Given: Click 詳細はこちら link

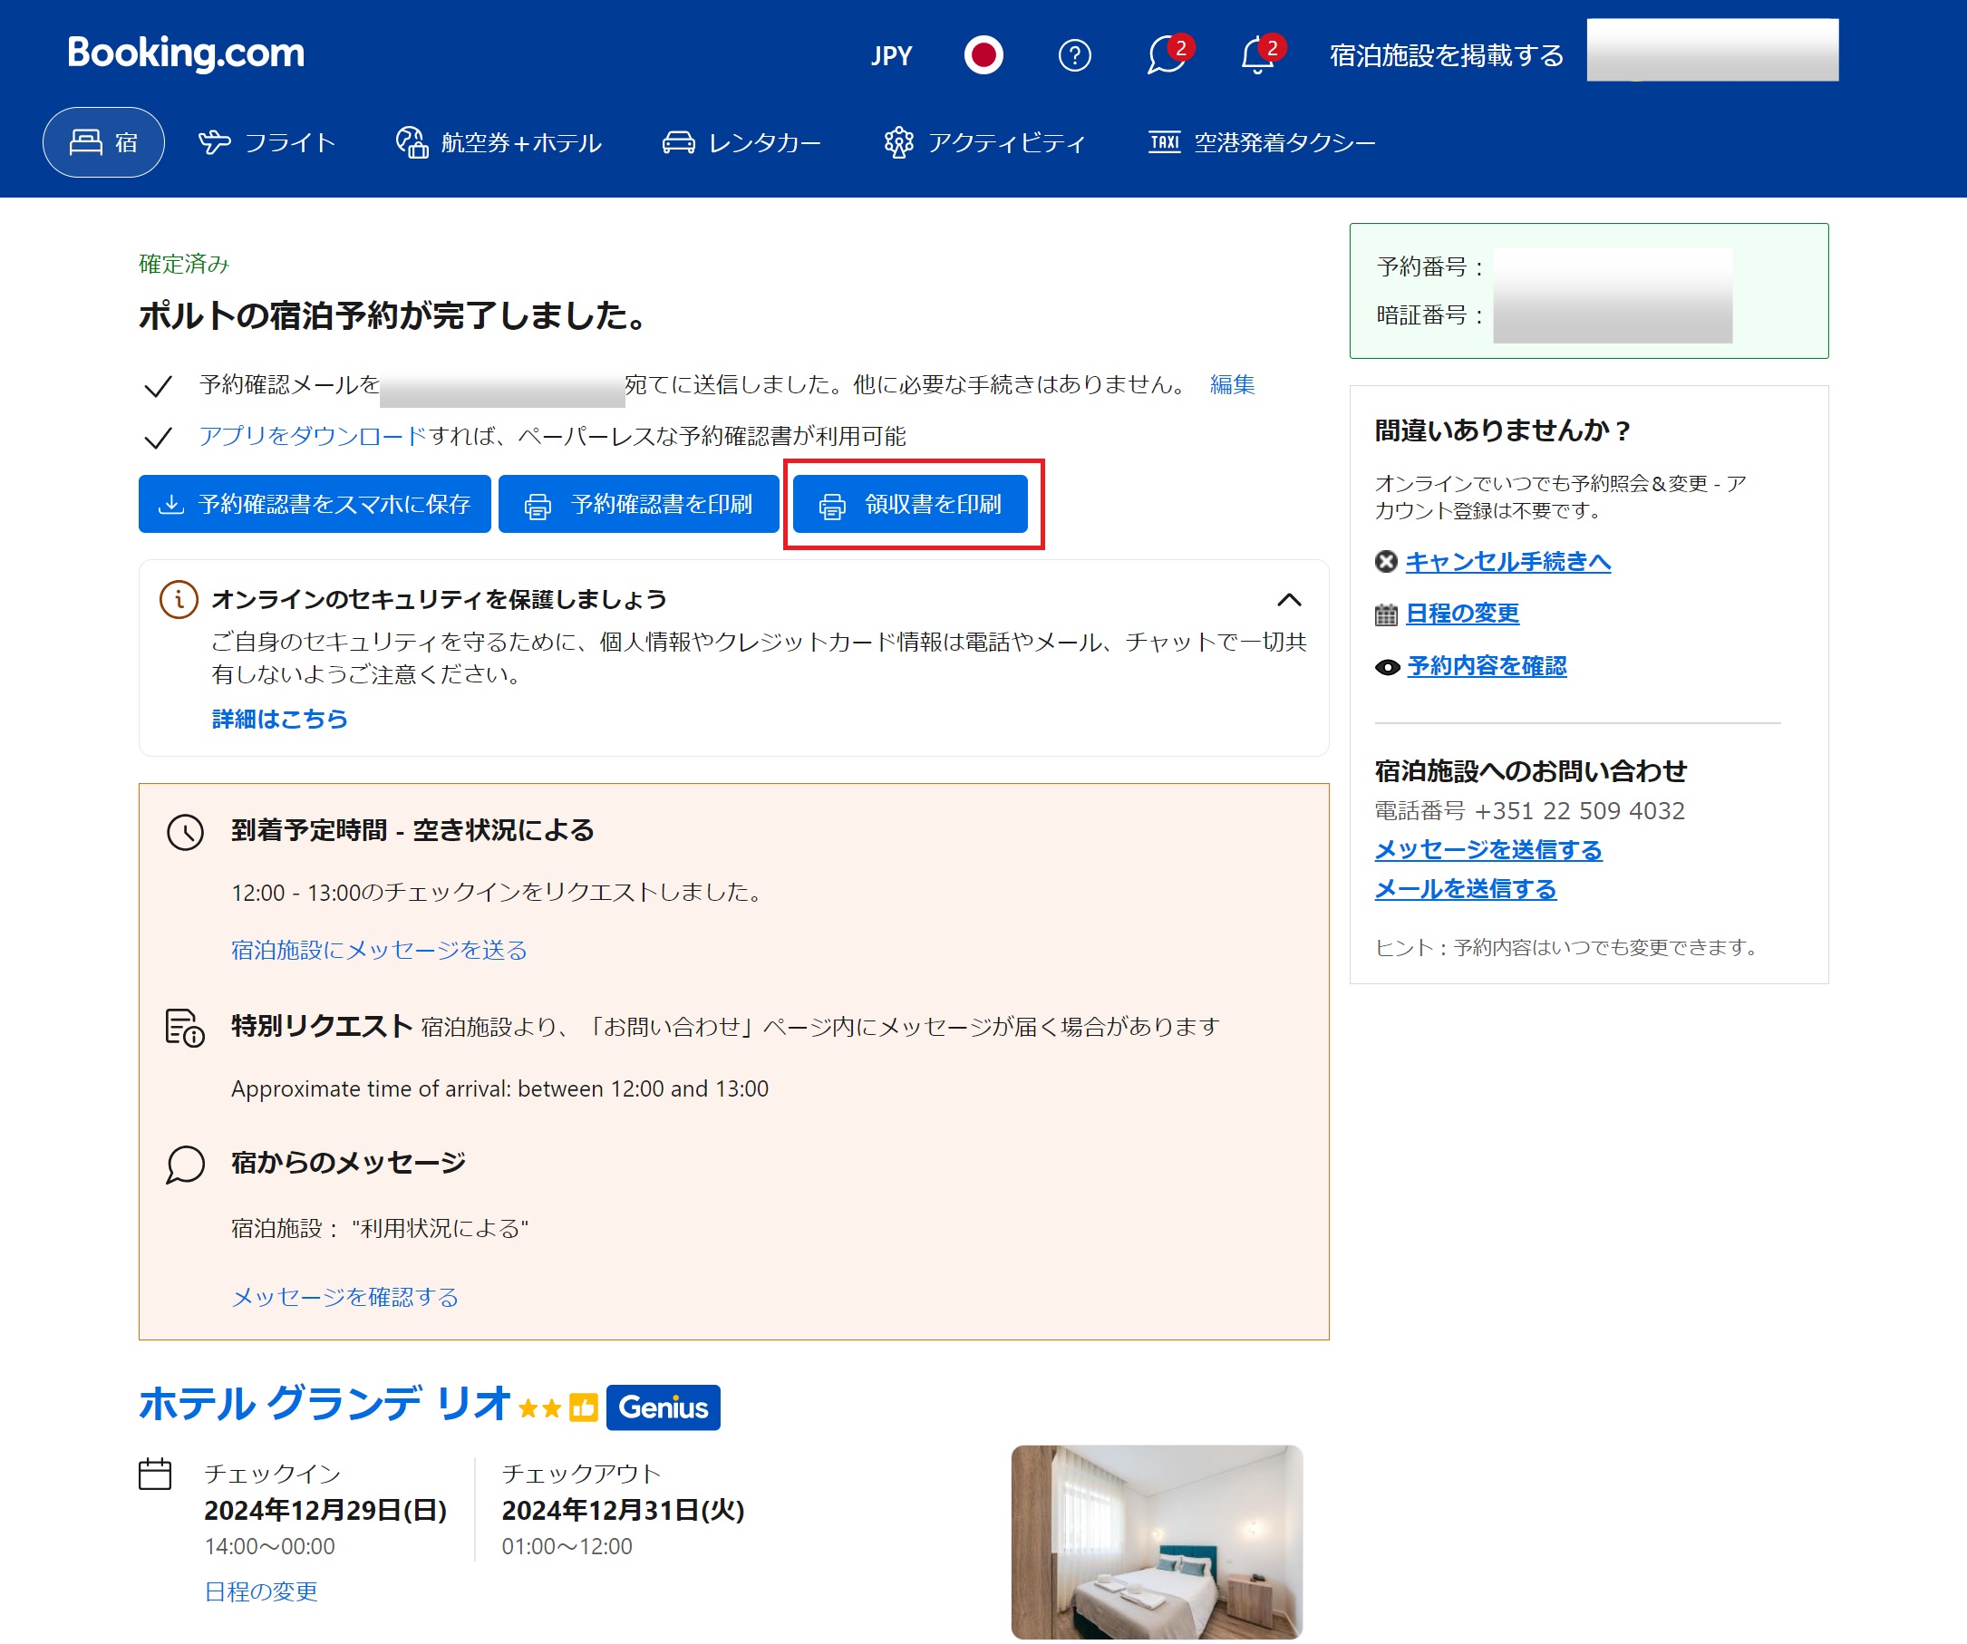Looking at the screenshot, I should (280, 719).
